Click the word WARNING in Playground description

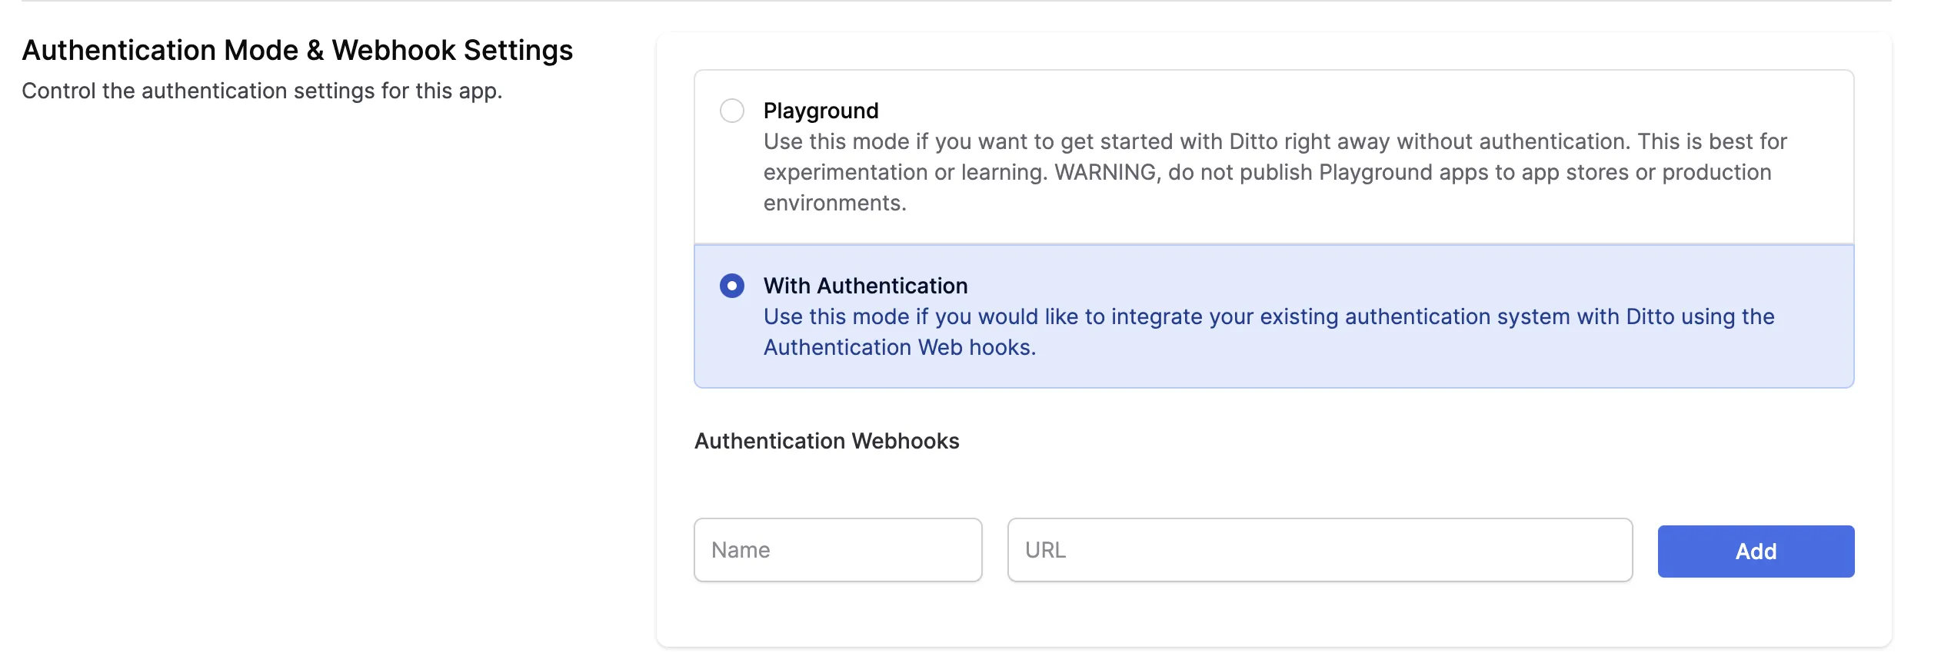[1107, 172]
